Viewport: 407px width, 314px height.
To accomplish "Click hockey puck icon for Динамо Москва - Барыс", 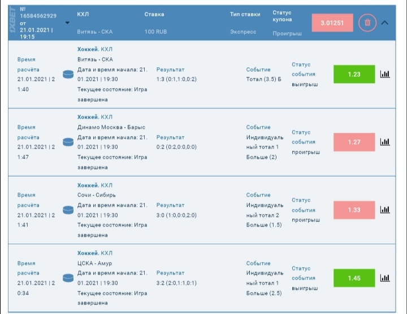I will (x=68, y=142).
